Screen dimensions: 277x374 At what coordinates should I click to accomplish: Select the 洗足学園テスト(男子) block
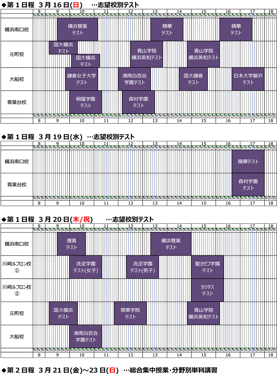pyautogui.click(x=143, y=267)
